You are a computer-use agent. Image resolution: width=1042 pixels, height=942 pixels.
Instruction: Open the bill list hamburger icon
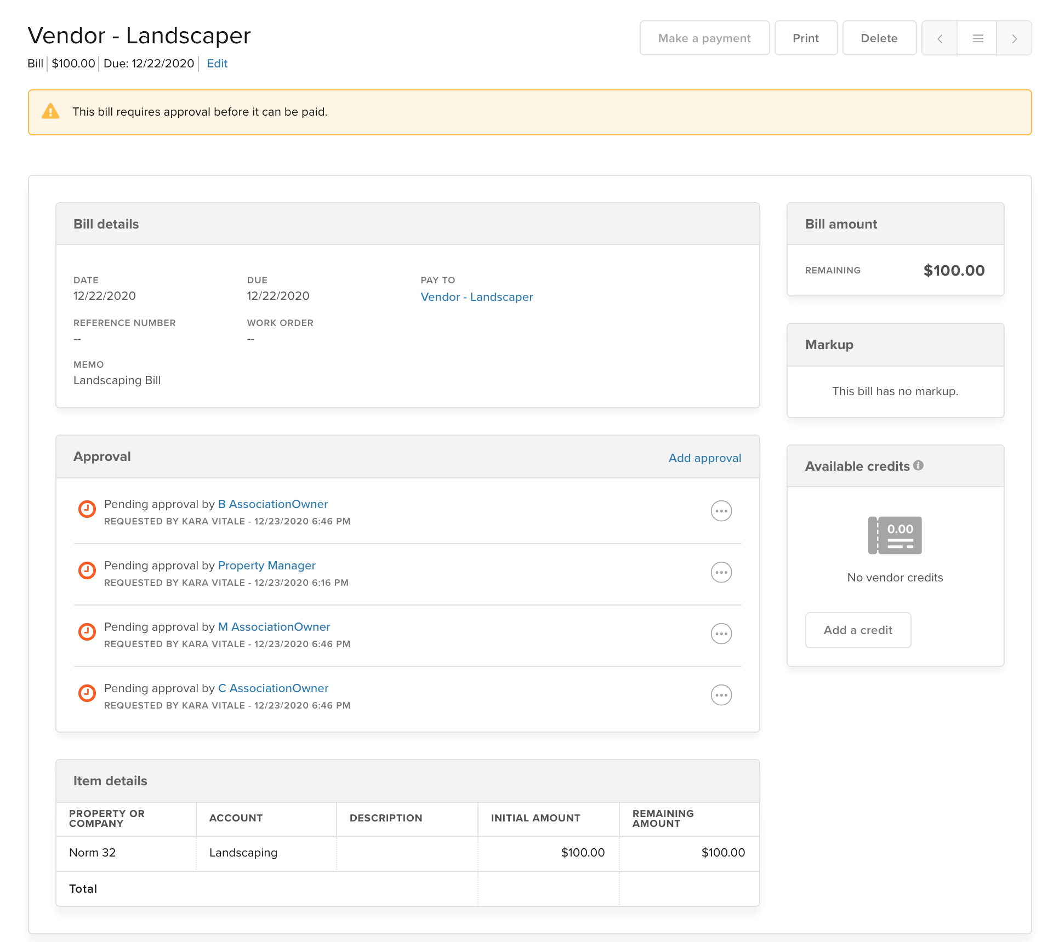tap(977, 38)
